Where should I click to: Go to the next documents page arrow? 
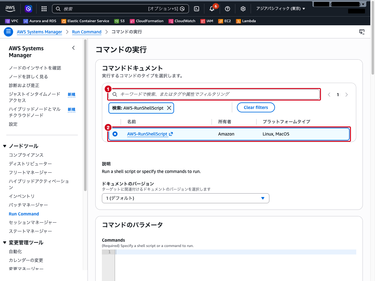[347, 95]
